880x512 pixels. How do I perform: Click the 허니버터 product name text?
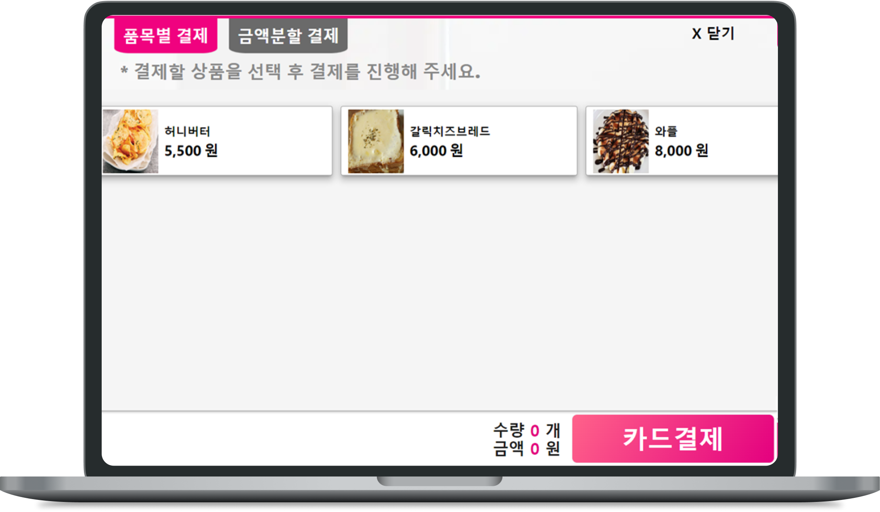(x=187, y=131)
